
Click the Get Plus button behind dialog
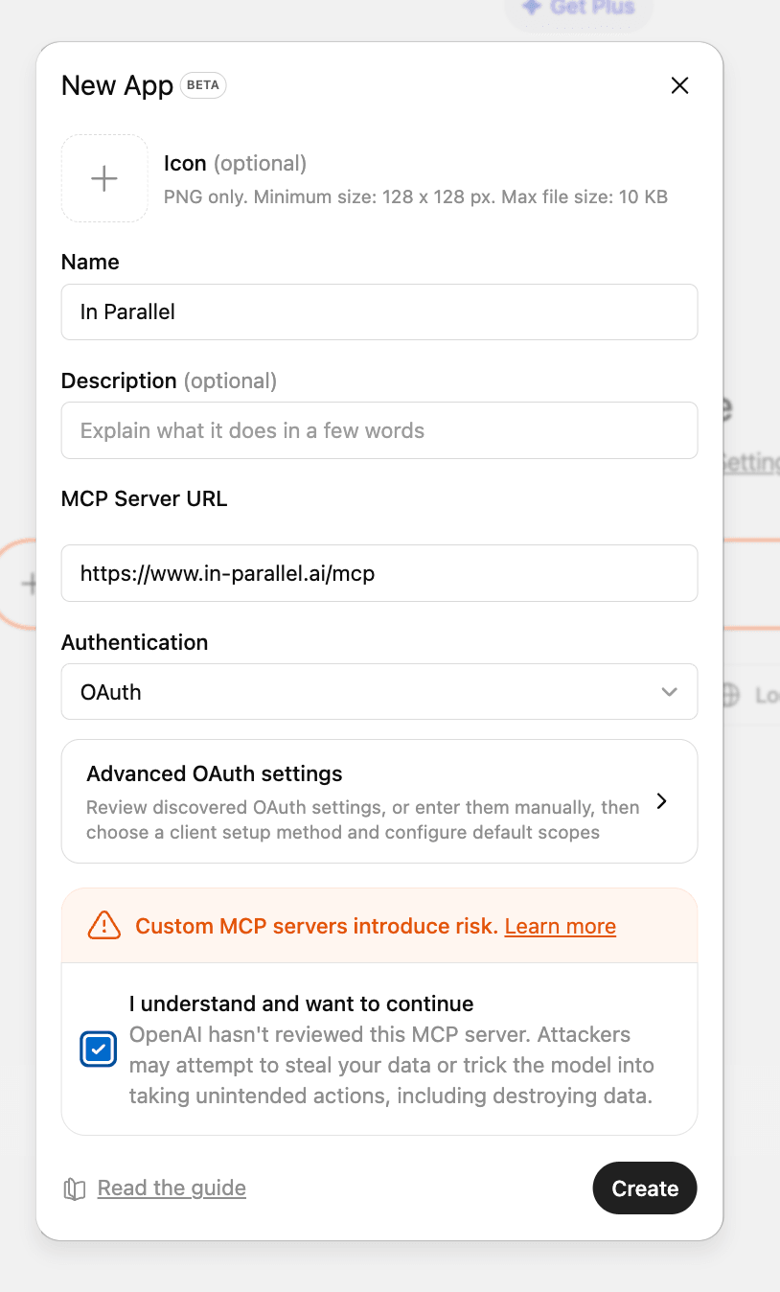[579, 10]
